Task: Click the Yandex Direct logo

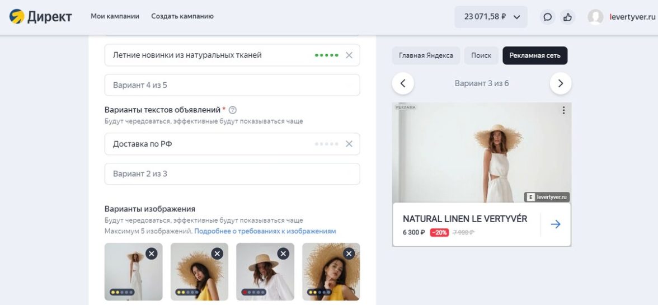Action: click(40, 17)
